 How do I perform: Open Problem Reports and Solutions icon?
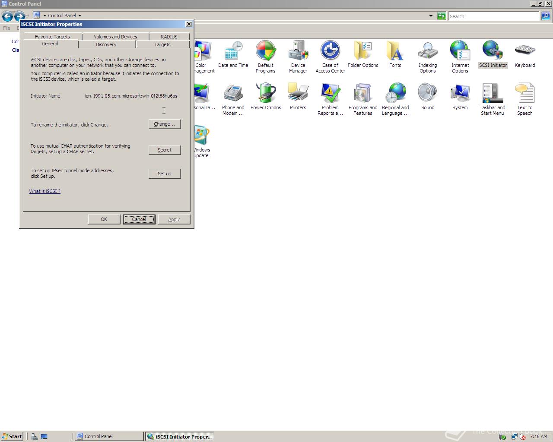pos(331,99)
